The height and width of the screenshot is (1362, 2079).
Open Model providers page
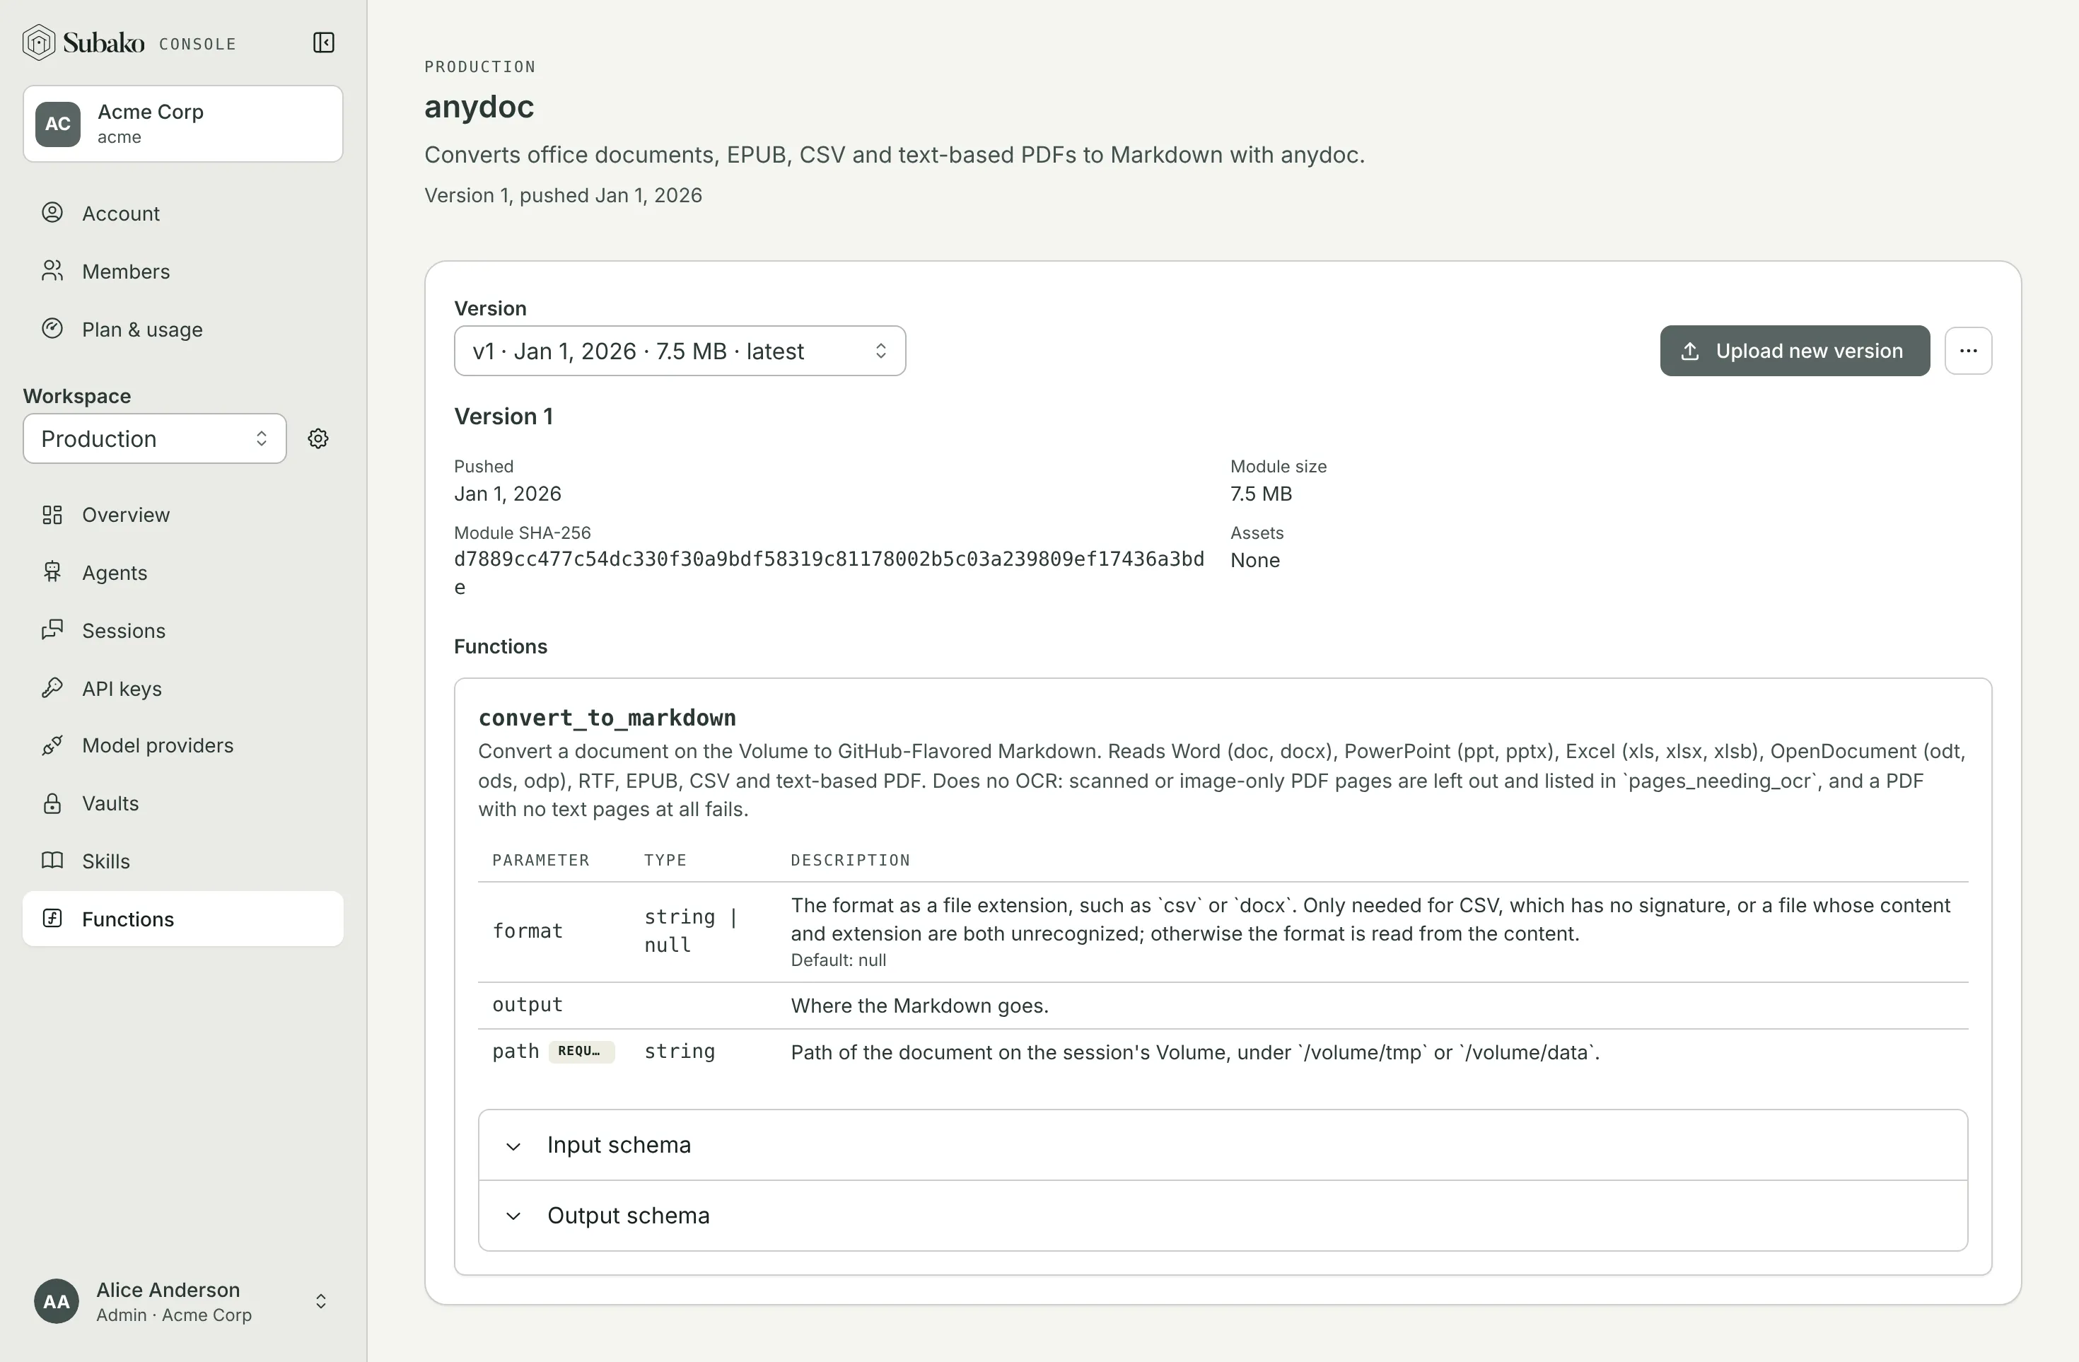click(x=182, y=745)
